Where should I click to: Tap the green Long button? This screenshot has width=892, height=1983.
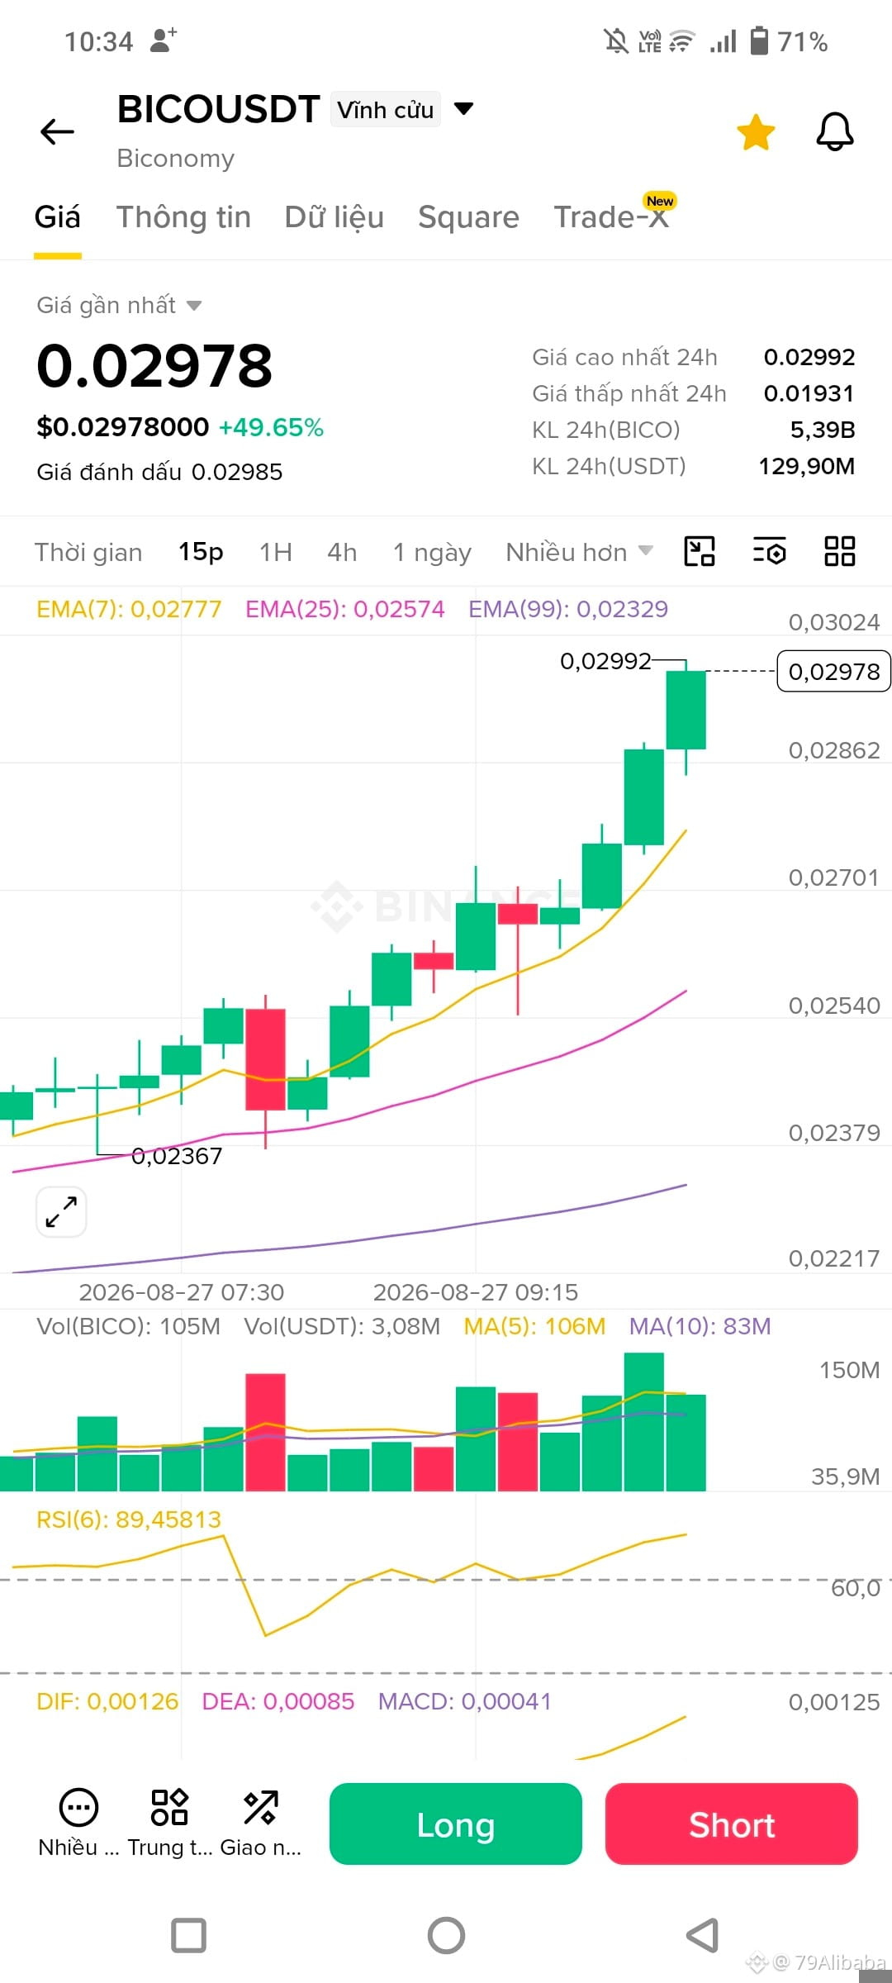click(x=456, y=1824)
